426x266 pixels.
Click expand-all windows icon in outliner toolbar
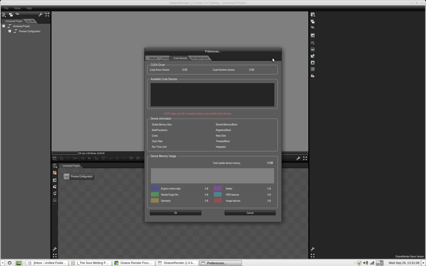tap(11, 15)
